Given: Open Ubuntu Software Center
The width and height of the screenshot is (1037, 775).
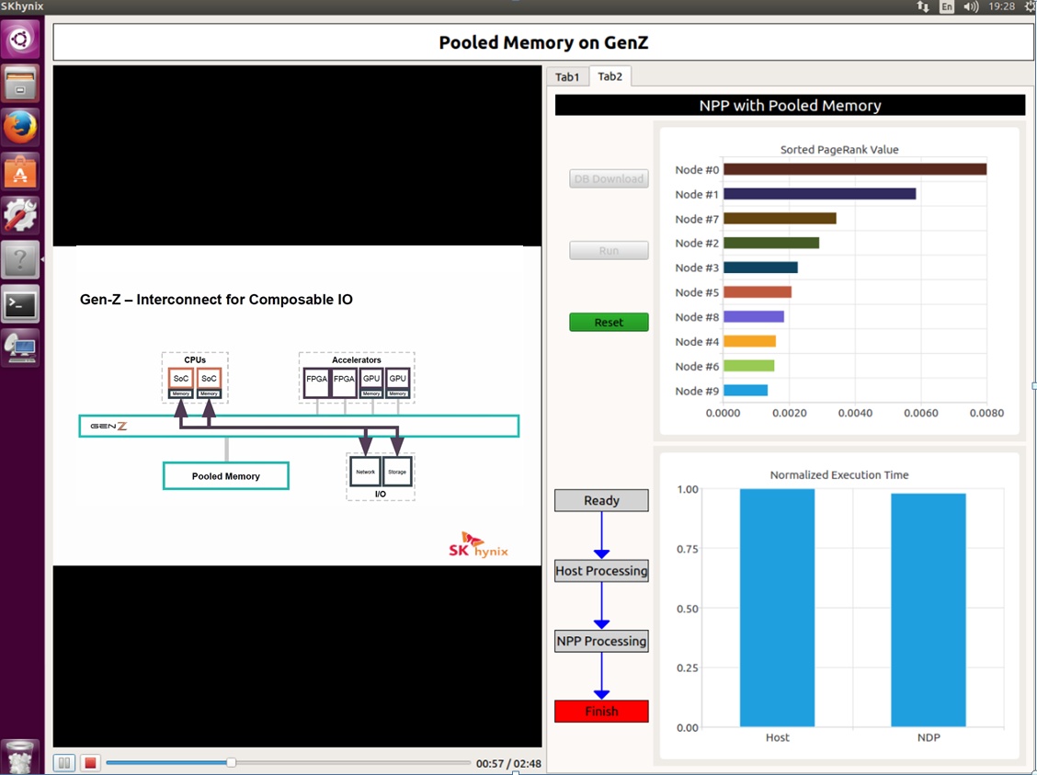Looking at the screenshot, I should tap(20, 171).
